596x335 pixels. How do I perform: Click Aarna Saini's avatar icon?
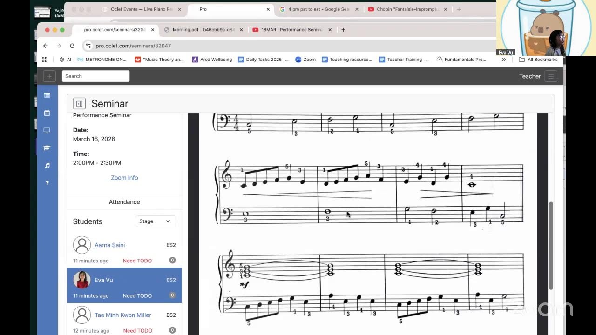click(82, 245)
